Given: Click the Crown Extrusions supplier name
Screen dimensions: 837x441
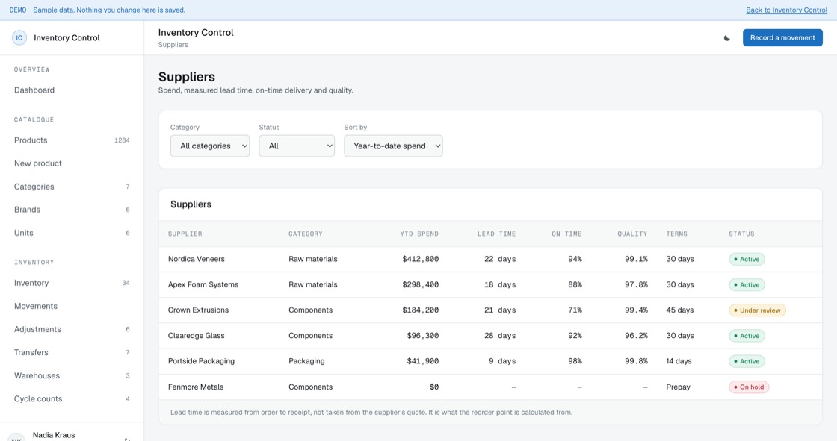Looking at the screenshot, I should (x=198, y=310).
